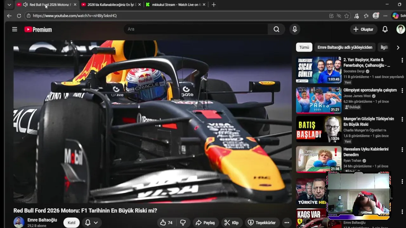Open the Copilot sidebar icon
The width and height of the screenshot is (406, 228).
[395, 16]
